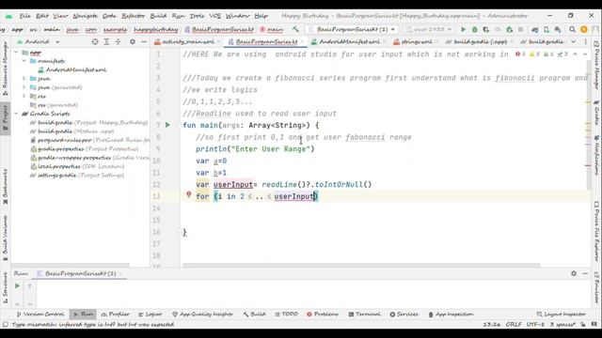Click the Stop button in main toolbar
The height and width of the screenshot is (338, 602).
pyautogui.click(x=520, y=29)
